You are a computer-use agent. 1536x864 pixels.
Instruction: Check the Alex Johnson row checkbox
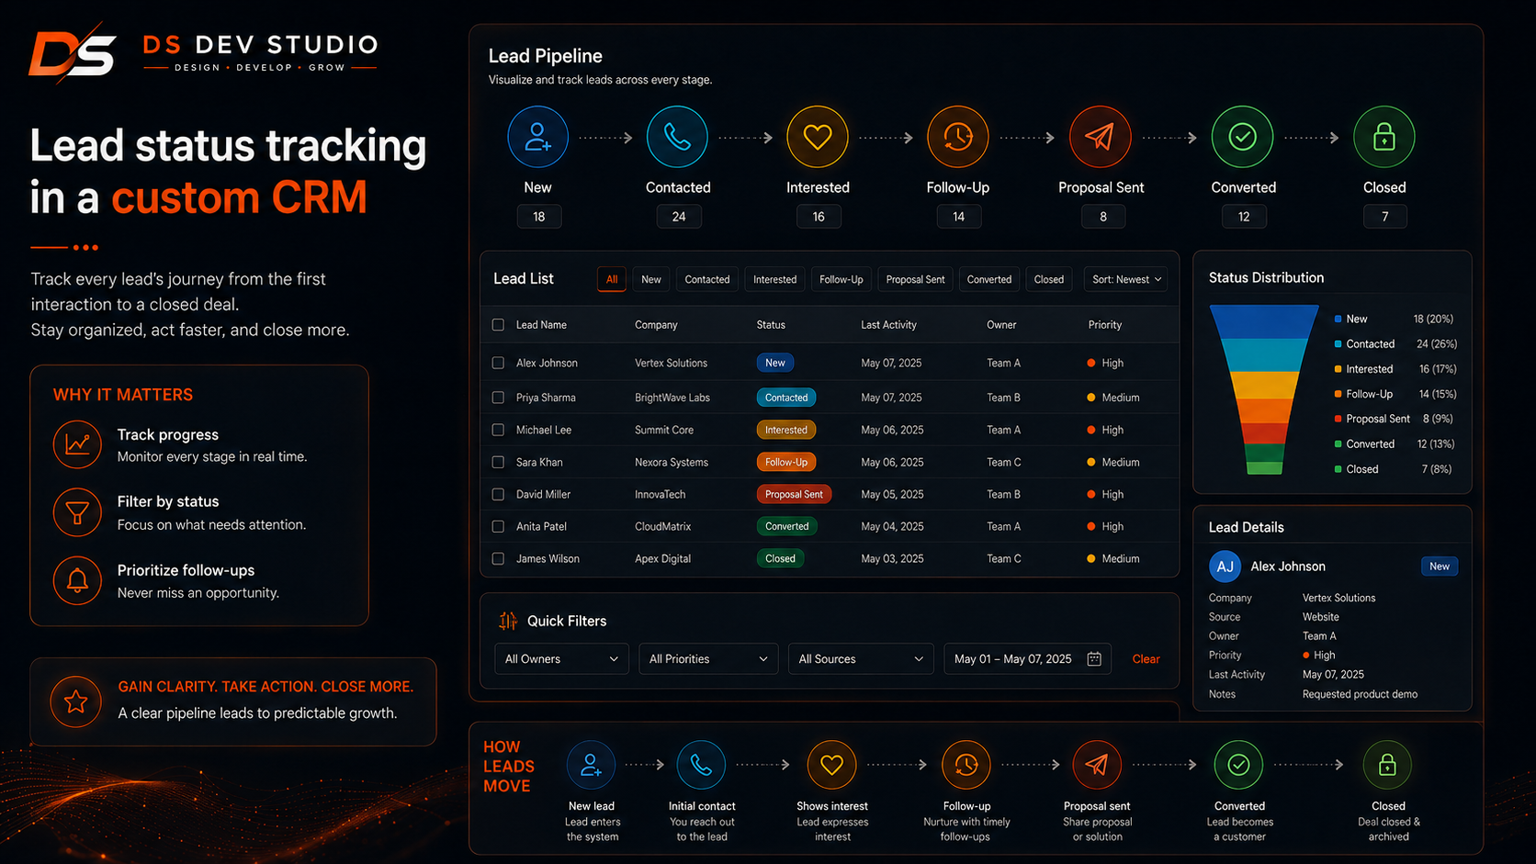[498, 363]
